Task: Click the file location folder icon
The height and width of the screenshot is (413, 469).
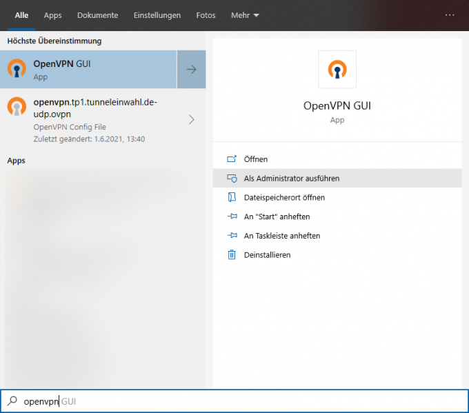Action: [232, 197]
